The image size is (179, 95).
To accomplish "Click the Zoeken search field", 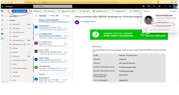I will (53, 6).
